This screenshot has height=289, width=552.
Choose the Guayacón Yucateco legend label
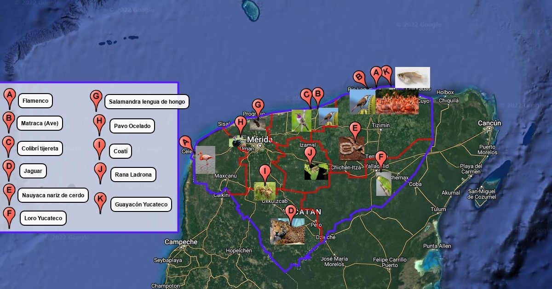[x=141, y=204]
